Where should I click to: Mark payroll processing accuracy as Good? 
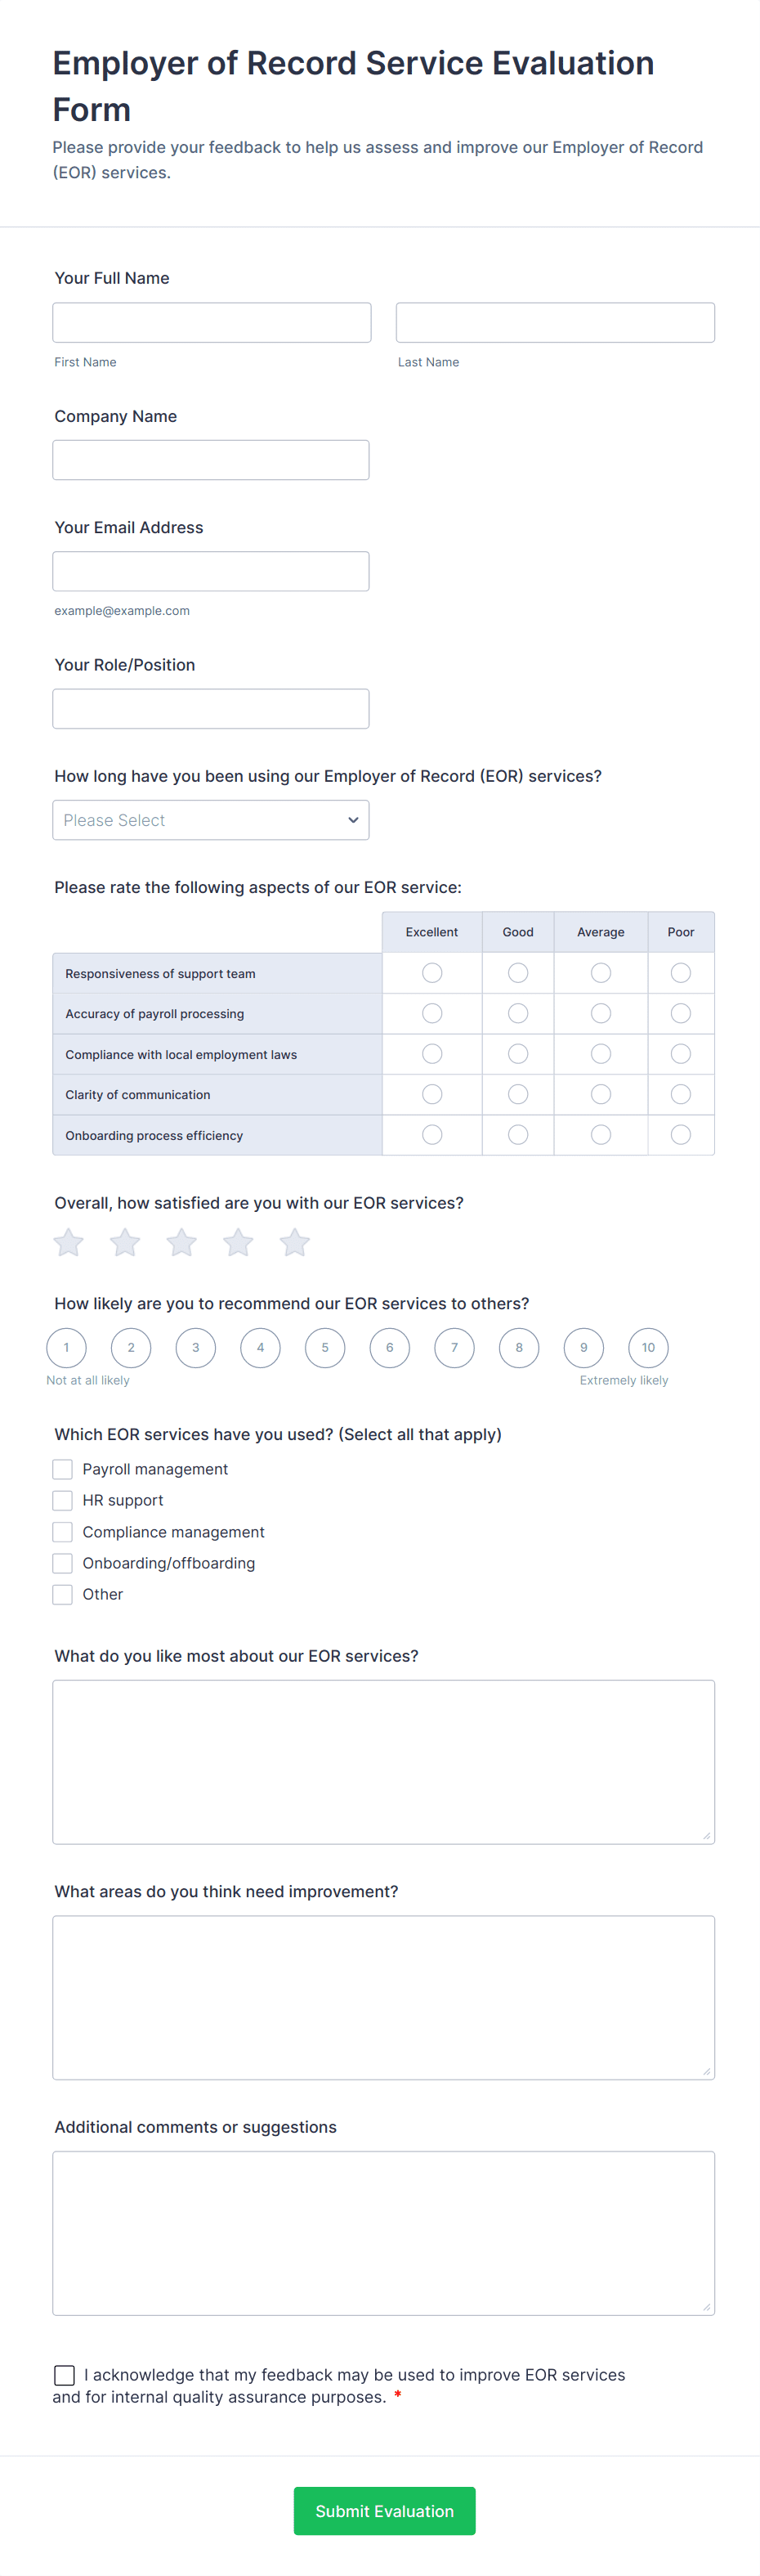(x=517, y=1014)
